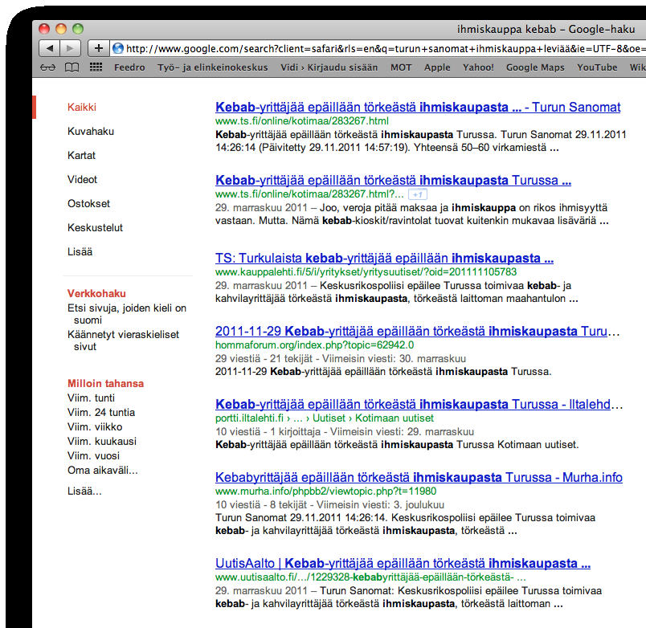Expand Lisää below the Keskustelut category
646x628 pixels.
coord(80,251)
